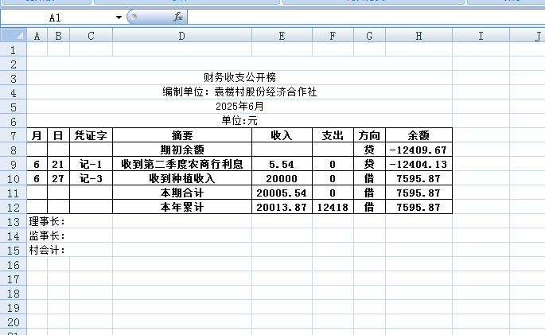Select the row 12 header
545x335 pixels.
13,207
